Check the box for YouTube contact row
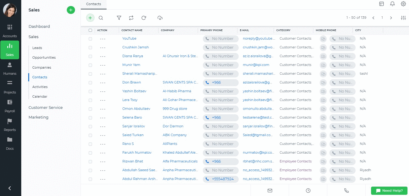The image size is (409, 196). (90, 39)
